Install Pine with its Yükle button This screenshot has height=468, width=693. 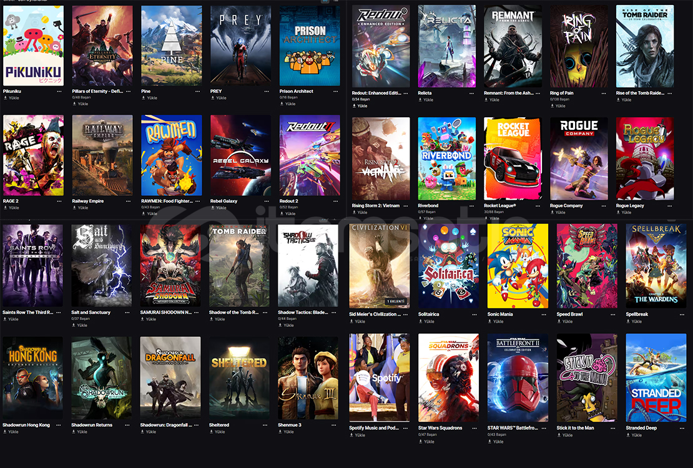pyautogui.click(x=149, y=98)
